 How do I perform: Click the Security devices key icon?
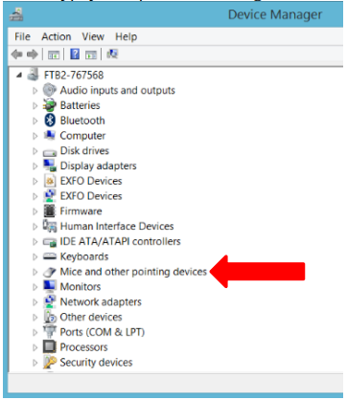[x=50, y=362]
